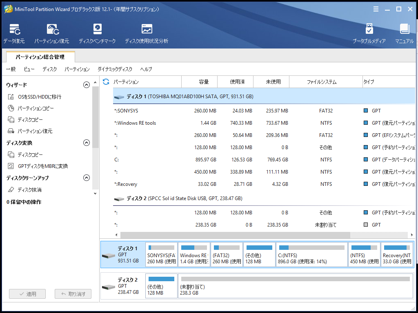
Task: Select the *:Recovery partition row
Action: (x=264, y=184)
